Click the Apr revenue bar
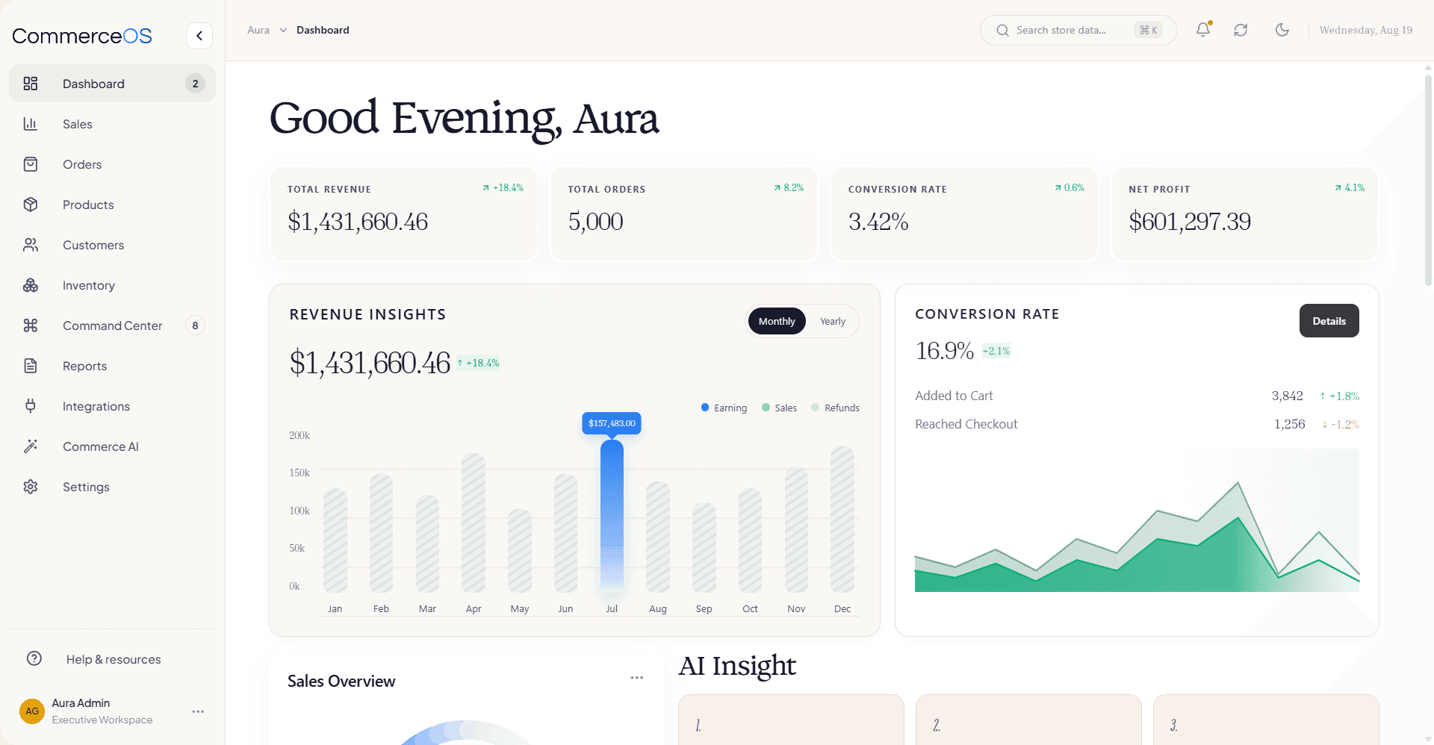1434x745 pixels. (x=474, y=523)
